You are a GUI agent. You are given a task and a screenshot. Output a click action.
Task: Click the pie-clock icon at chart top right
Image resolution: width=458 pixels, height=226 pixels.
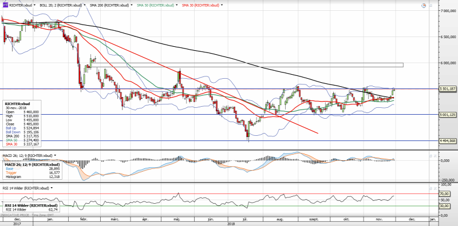coord(424,6)
